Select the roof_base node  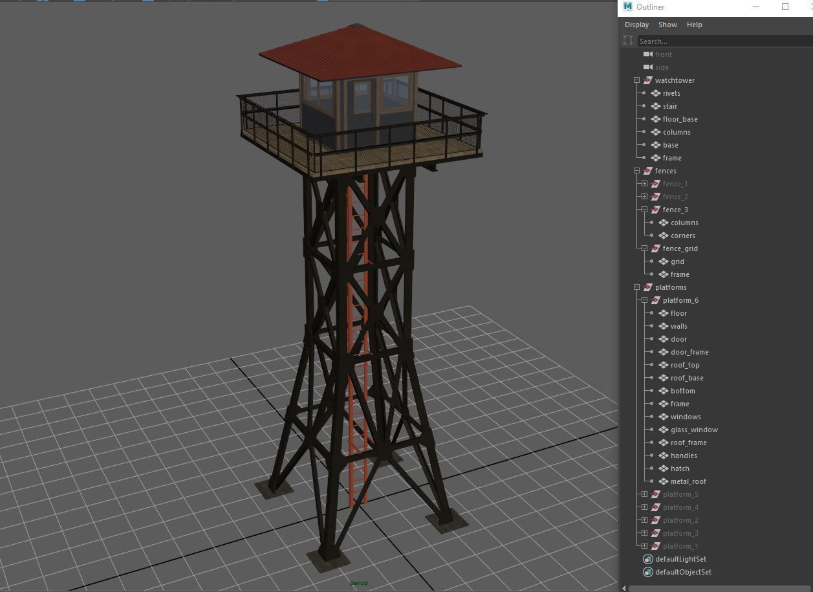point(687,378)
